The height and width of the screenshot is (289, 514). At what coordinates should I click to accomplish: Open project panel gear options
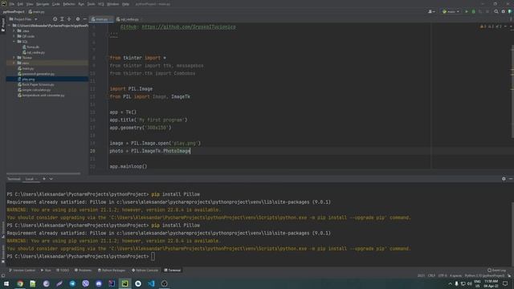[x=78, y=19]
